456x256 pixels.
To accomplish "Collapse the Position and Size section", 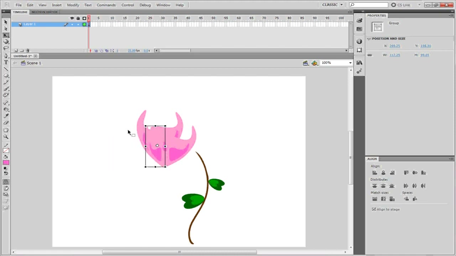I will tap(369, 38).
